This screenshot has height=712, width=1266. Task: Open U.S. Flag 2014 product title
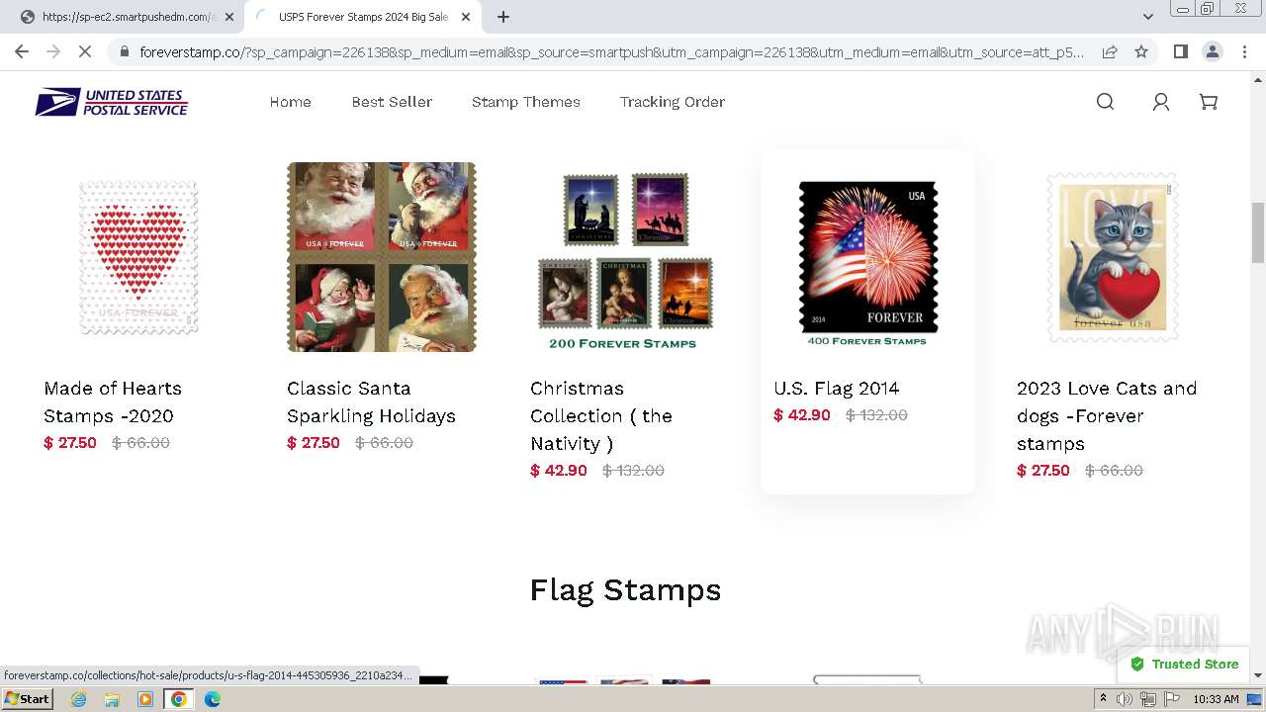point(837,388)
